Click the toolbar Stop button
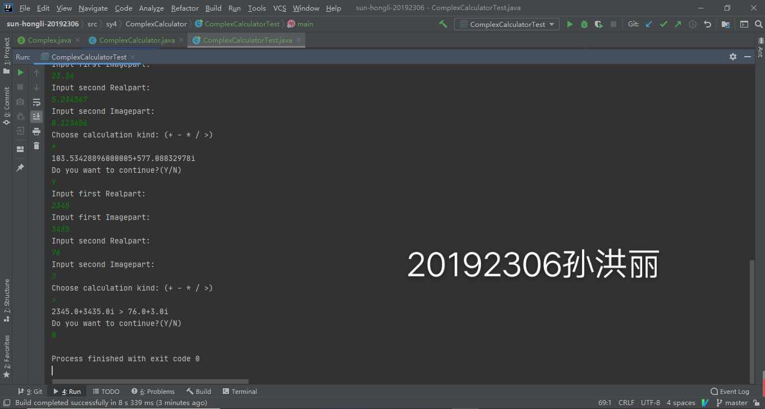 pos(613,24)
